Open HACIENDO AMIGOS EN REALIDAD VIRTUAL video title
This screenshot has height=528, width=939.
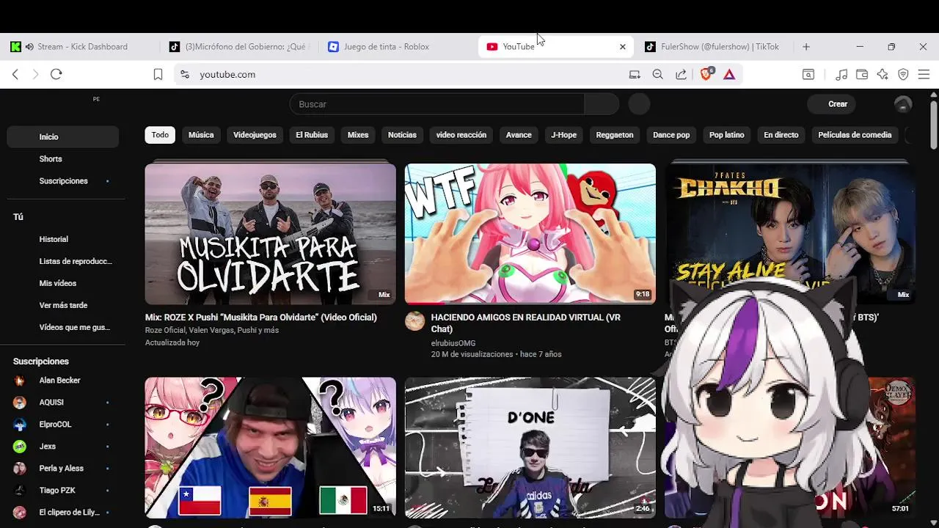(x=526, y=323)
